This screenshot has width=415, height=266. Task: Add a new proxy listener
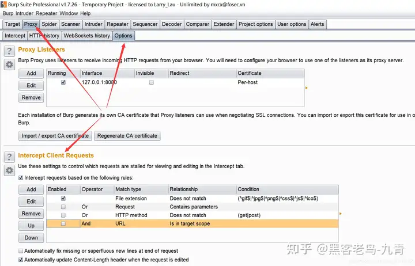(31, 73)
